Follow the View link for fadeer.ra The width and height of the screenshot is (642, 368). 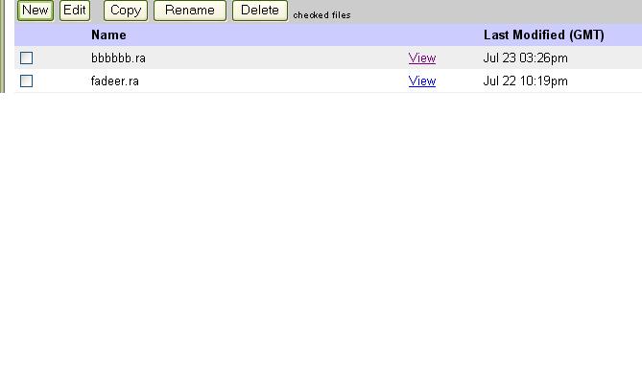pyautogui.click(x=421, y=80)
